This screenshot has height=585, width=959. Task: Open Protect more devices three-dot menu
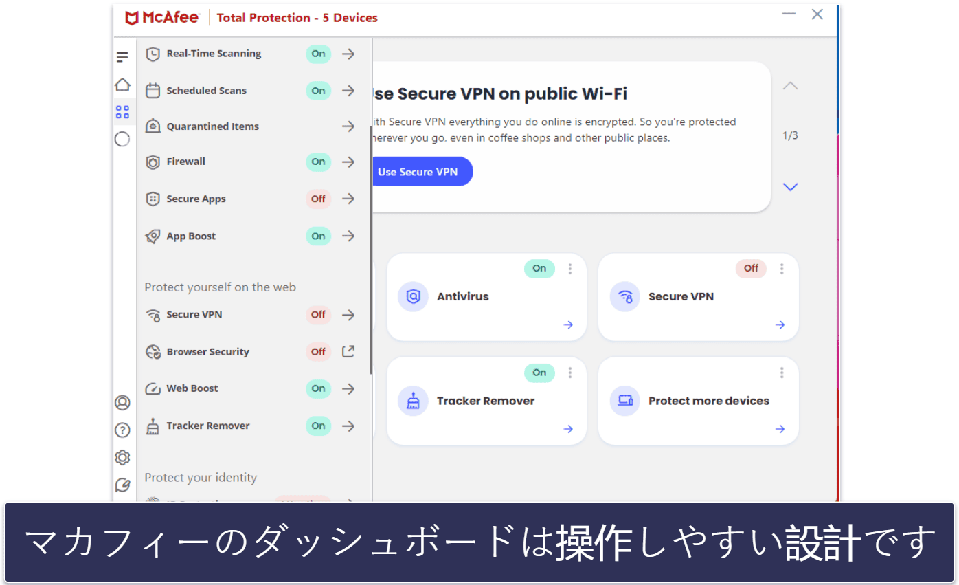(x=782, y=373)
